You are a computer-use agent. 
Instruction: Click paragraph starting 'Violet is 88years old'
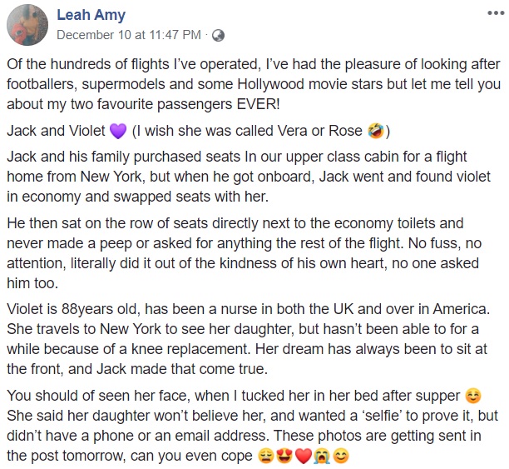tap(250, 342)
